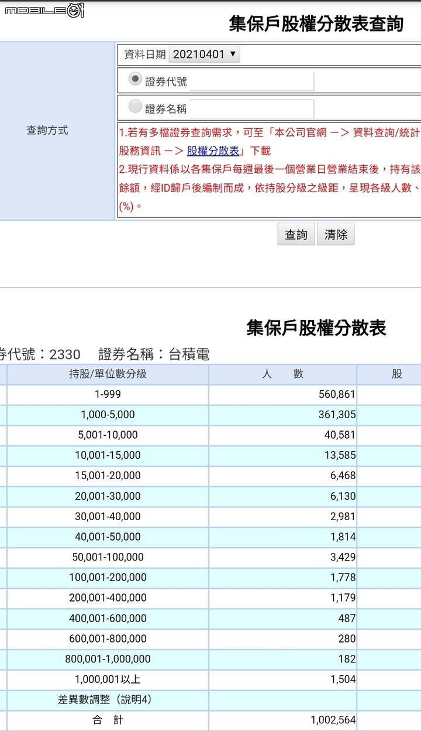
Task: Open the 股權分散表 hyperlink
Action: (x=213, y=151)
